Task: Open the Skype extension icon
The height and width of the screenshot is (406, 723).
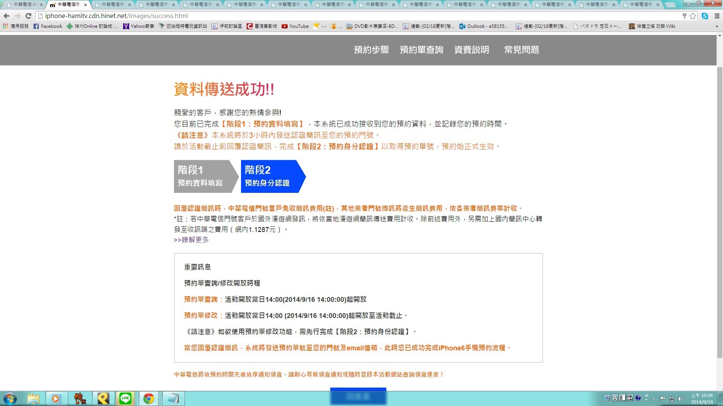Action: (x=705, y=16)
